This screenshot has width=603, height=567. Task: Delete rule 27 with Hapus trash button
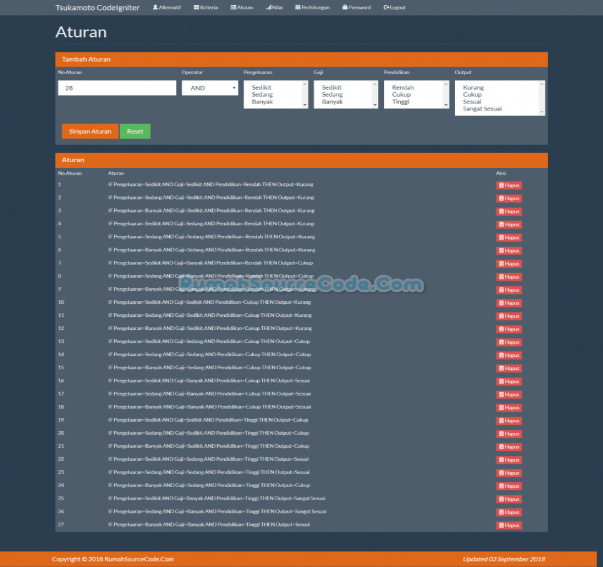pos(509,525)
